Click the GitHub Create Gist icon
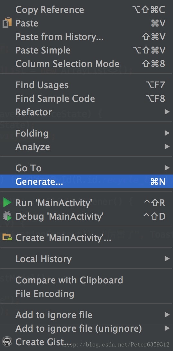Viewport: 173px width, 351px height. 7,342
